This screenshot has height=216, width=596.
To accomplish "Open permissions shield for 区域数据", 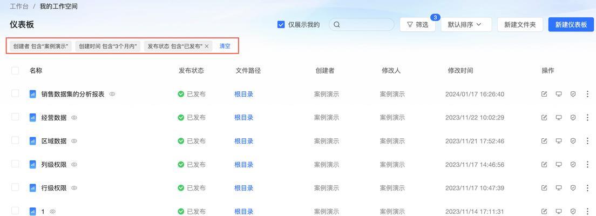I will click(573, 141).
